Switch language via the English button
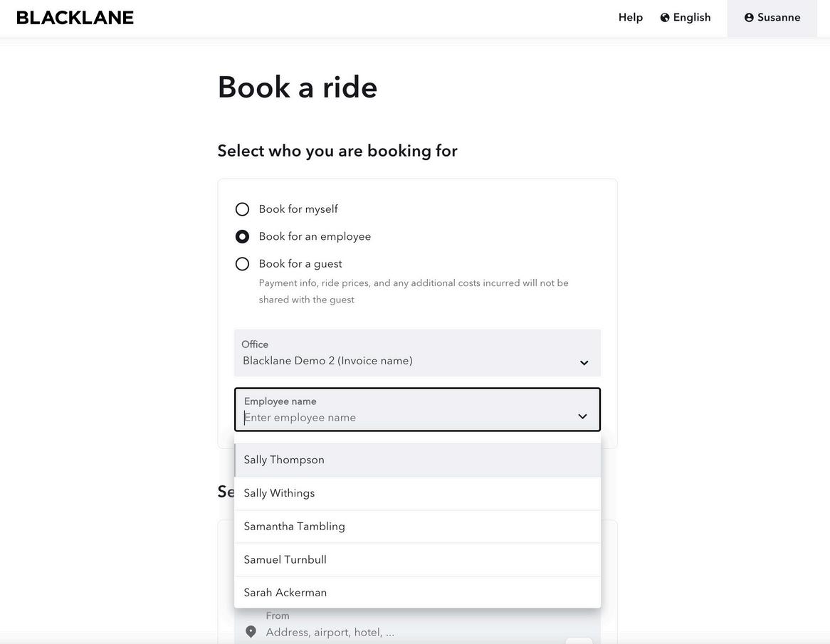Image resolution: width=830 pixels, height=644 pixels. tap(691, 18)
